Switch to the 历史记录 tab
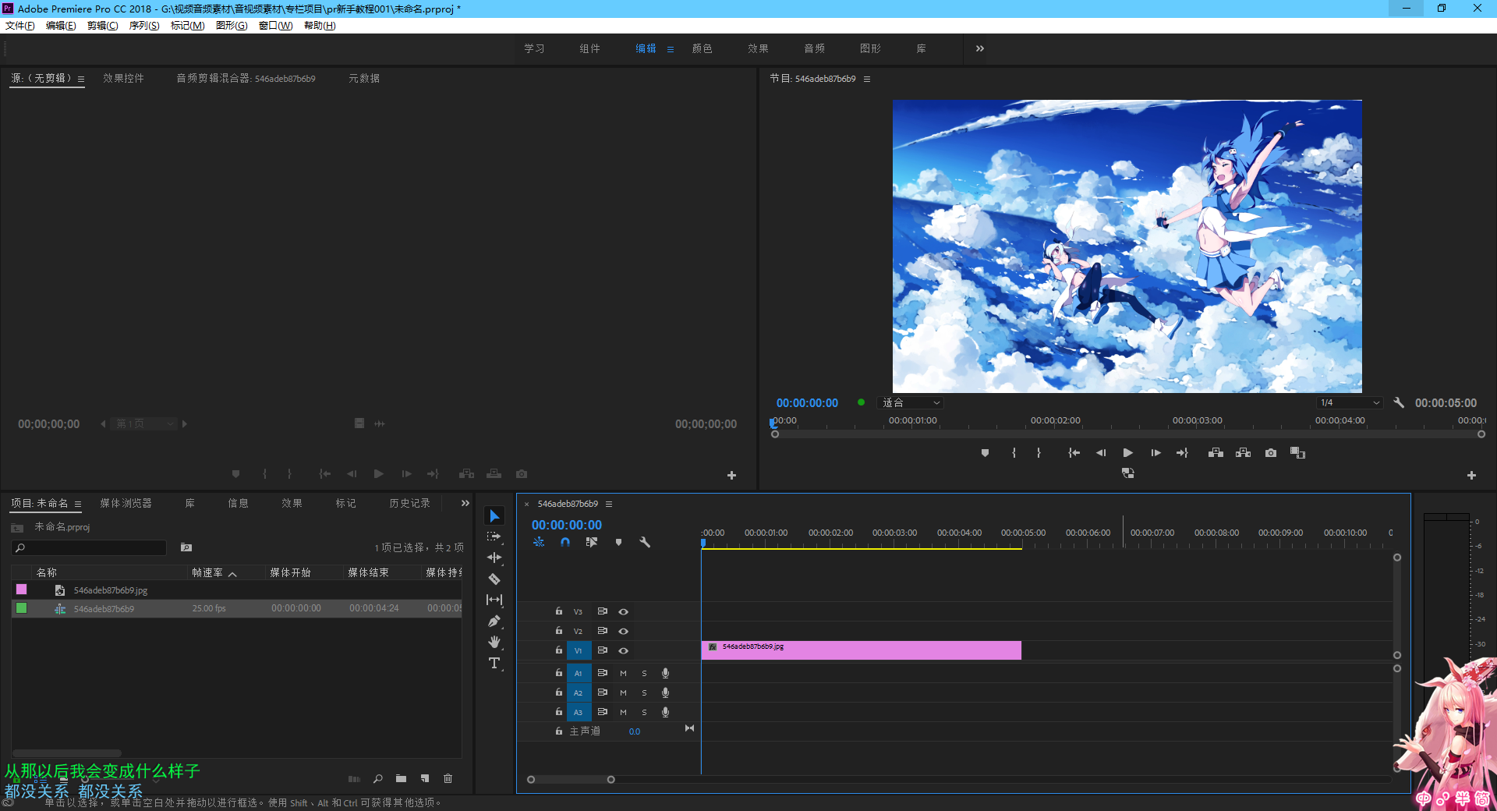Viewport: 1497px width, 811px height. tap(410, 504)
